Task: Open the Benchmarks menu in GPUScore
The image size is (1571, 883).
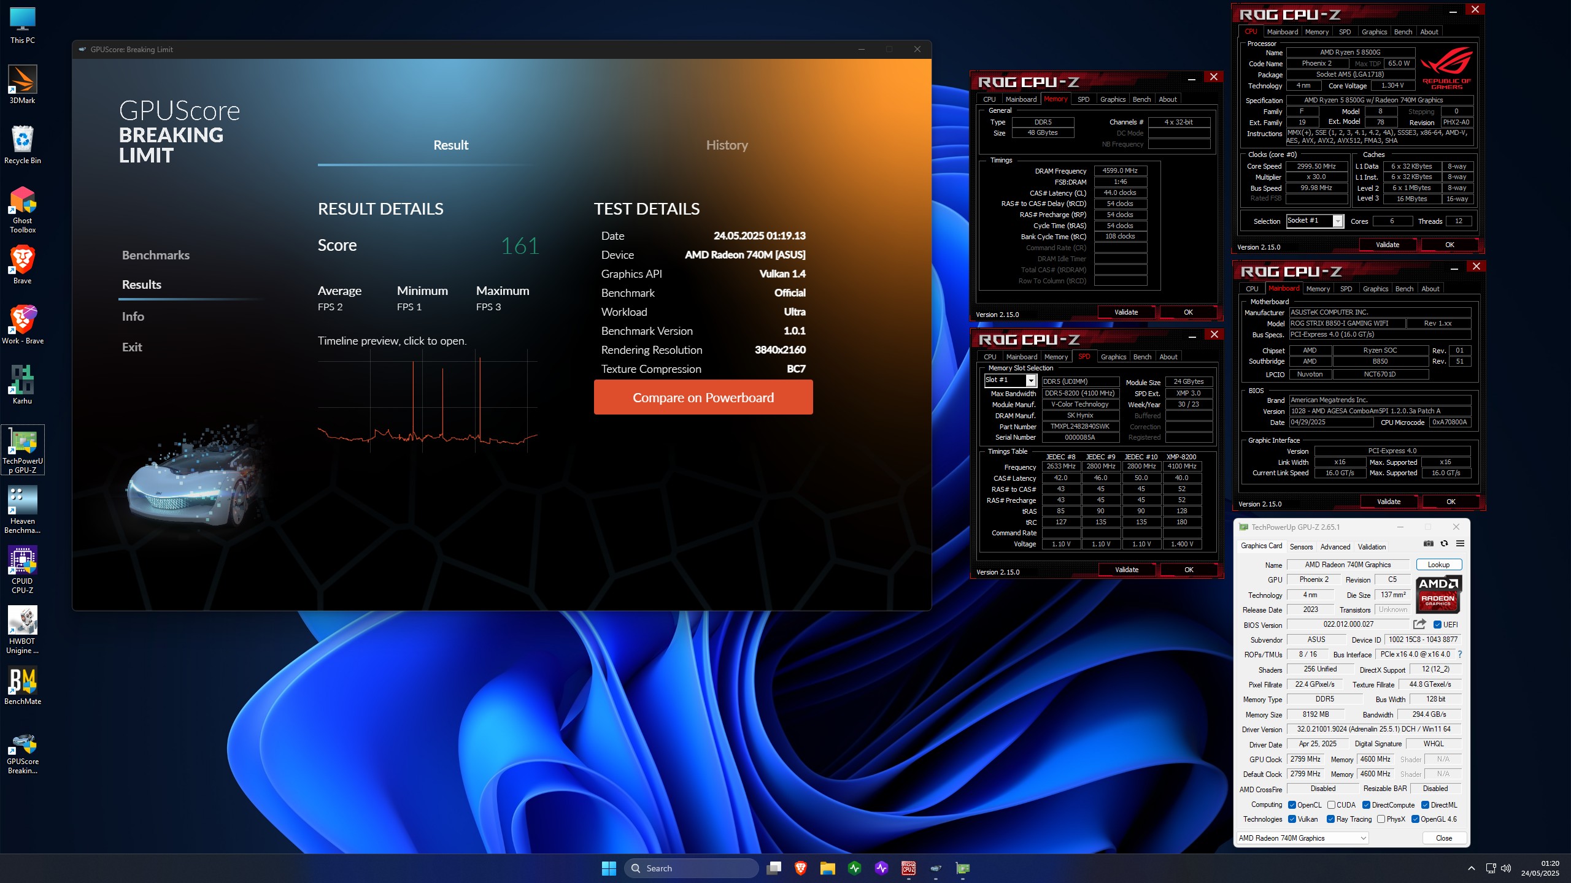Action: click(156, 255)
